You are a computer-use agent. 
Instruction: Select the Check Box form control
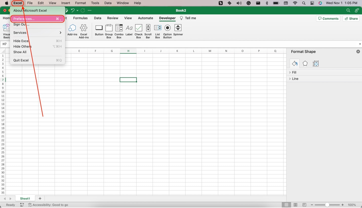click(138, 31)
